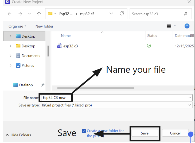Image resolution: width=195 pixels, height=143 pixels.
Task: Click the Forward navigation arrow
Action: pyautogui.click(x=20, y=14)
